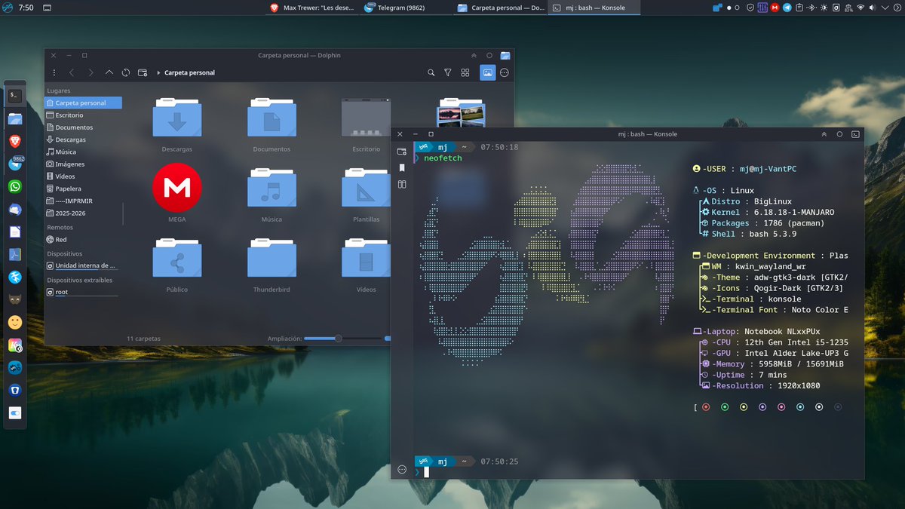Open Papelera in Places sidebar
The image size is (905, 509).
(83, 189)
